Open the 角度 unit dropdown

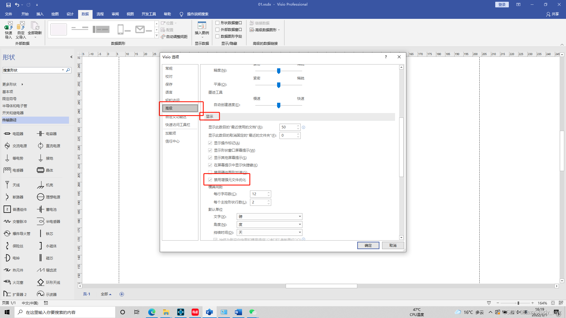300,225
